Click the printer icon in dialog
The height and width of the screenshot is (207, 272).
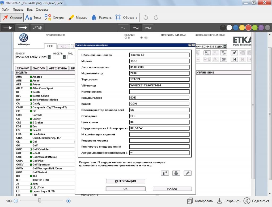[x=176, y=173]
